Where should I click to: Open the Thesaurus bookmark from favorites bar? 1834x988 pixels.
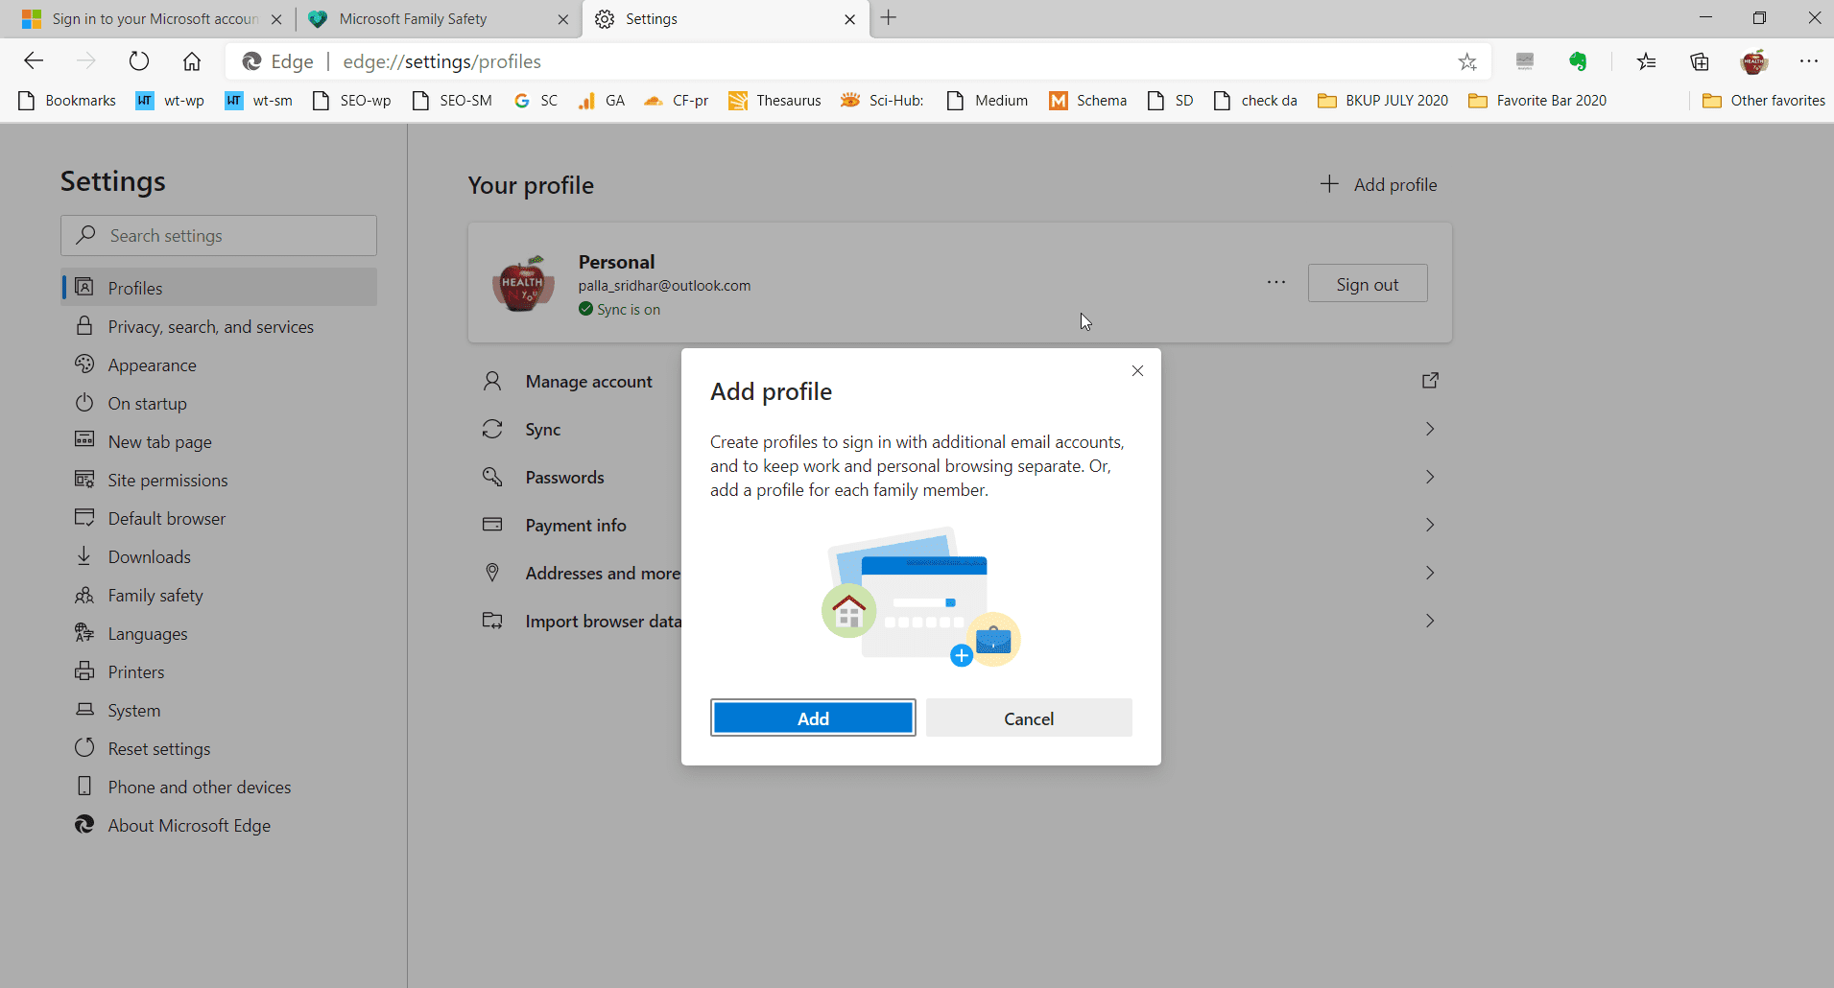[775, 100]
